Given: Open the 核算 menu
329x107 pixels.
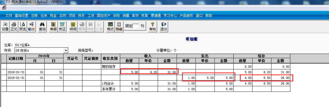Looking at the screenshot, I should (144, 15).
